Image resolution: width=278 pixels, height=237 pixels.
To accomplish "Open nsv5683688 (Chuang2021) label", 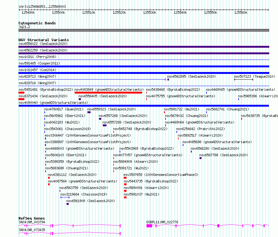I will [67, 168].
